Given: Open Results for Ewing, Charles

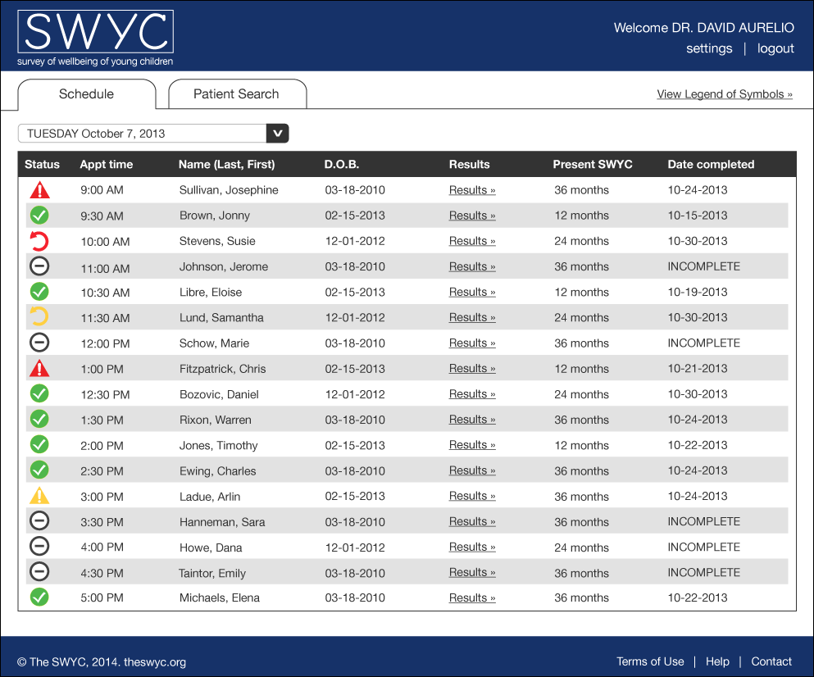Looking at the screenshot, I should (472, 470).
